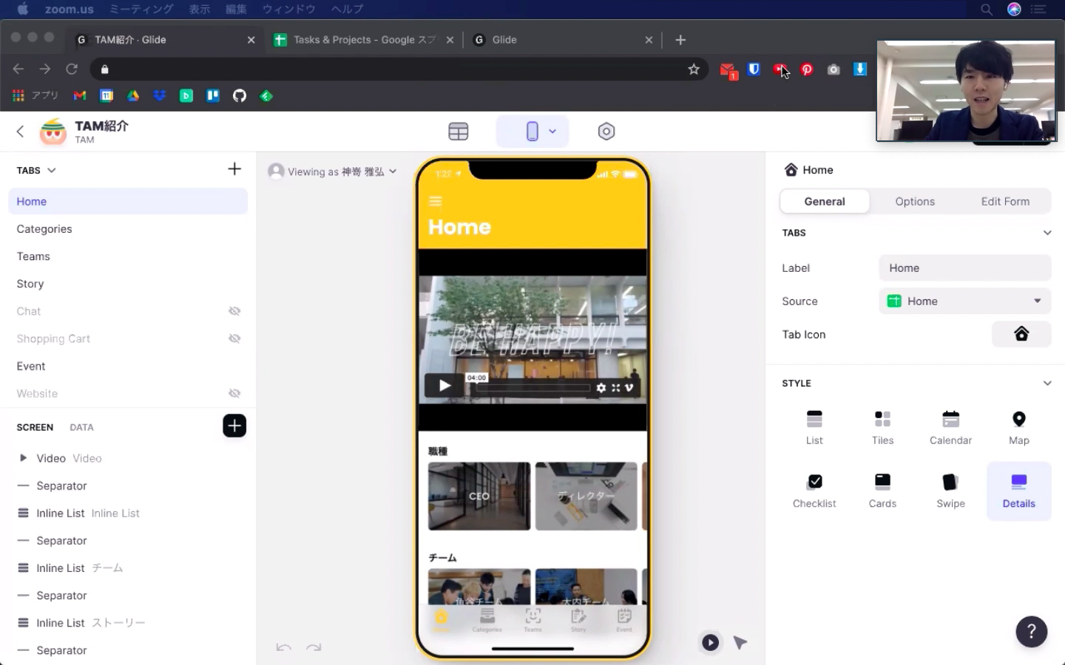The height and width of the screenshot is (665, 1065).
Task: Open the ウィンドウ menu in menu bar
Action: 288,9
